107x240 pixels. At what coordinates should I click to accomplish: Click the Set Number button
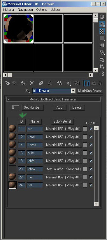[x=32, y=107]
